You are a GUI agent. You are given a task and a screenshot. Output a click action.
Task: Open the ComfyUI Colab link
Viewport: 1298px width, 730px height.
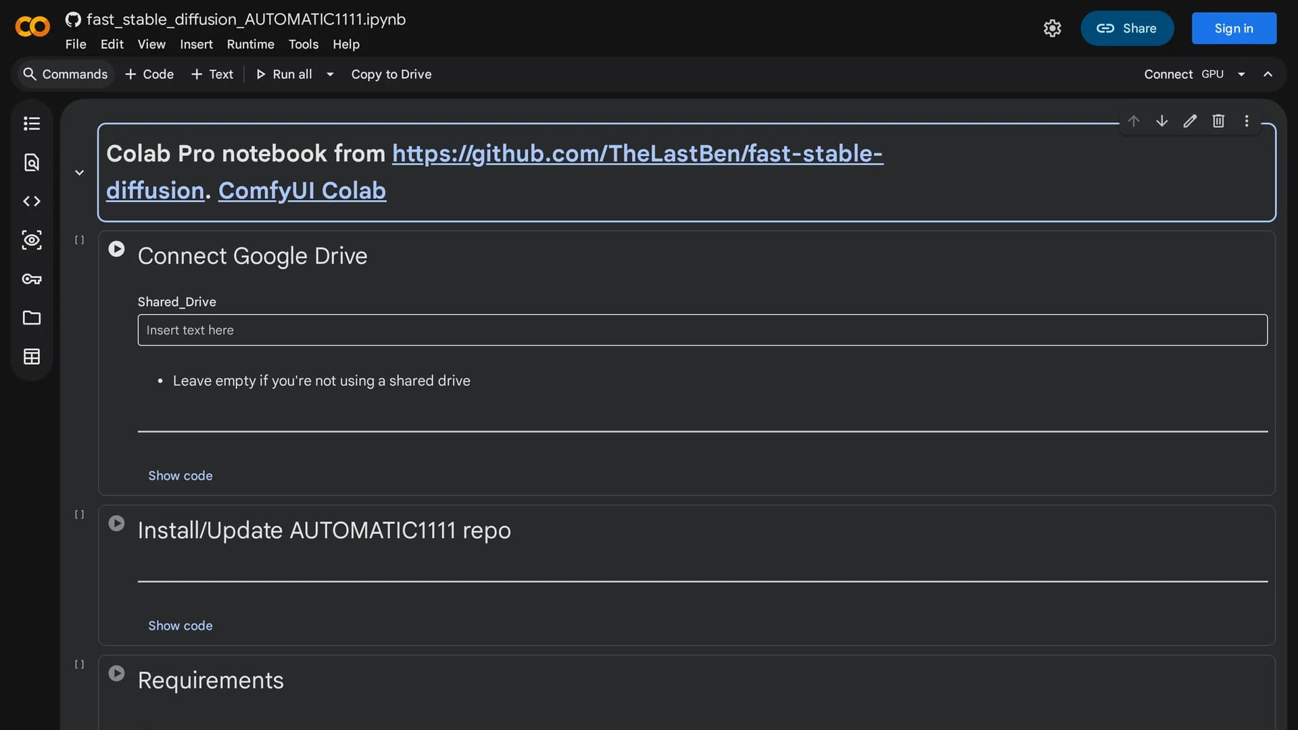(302, 191)
